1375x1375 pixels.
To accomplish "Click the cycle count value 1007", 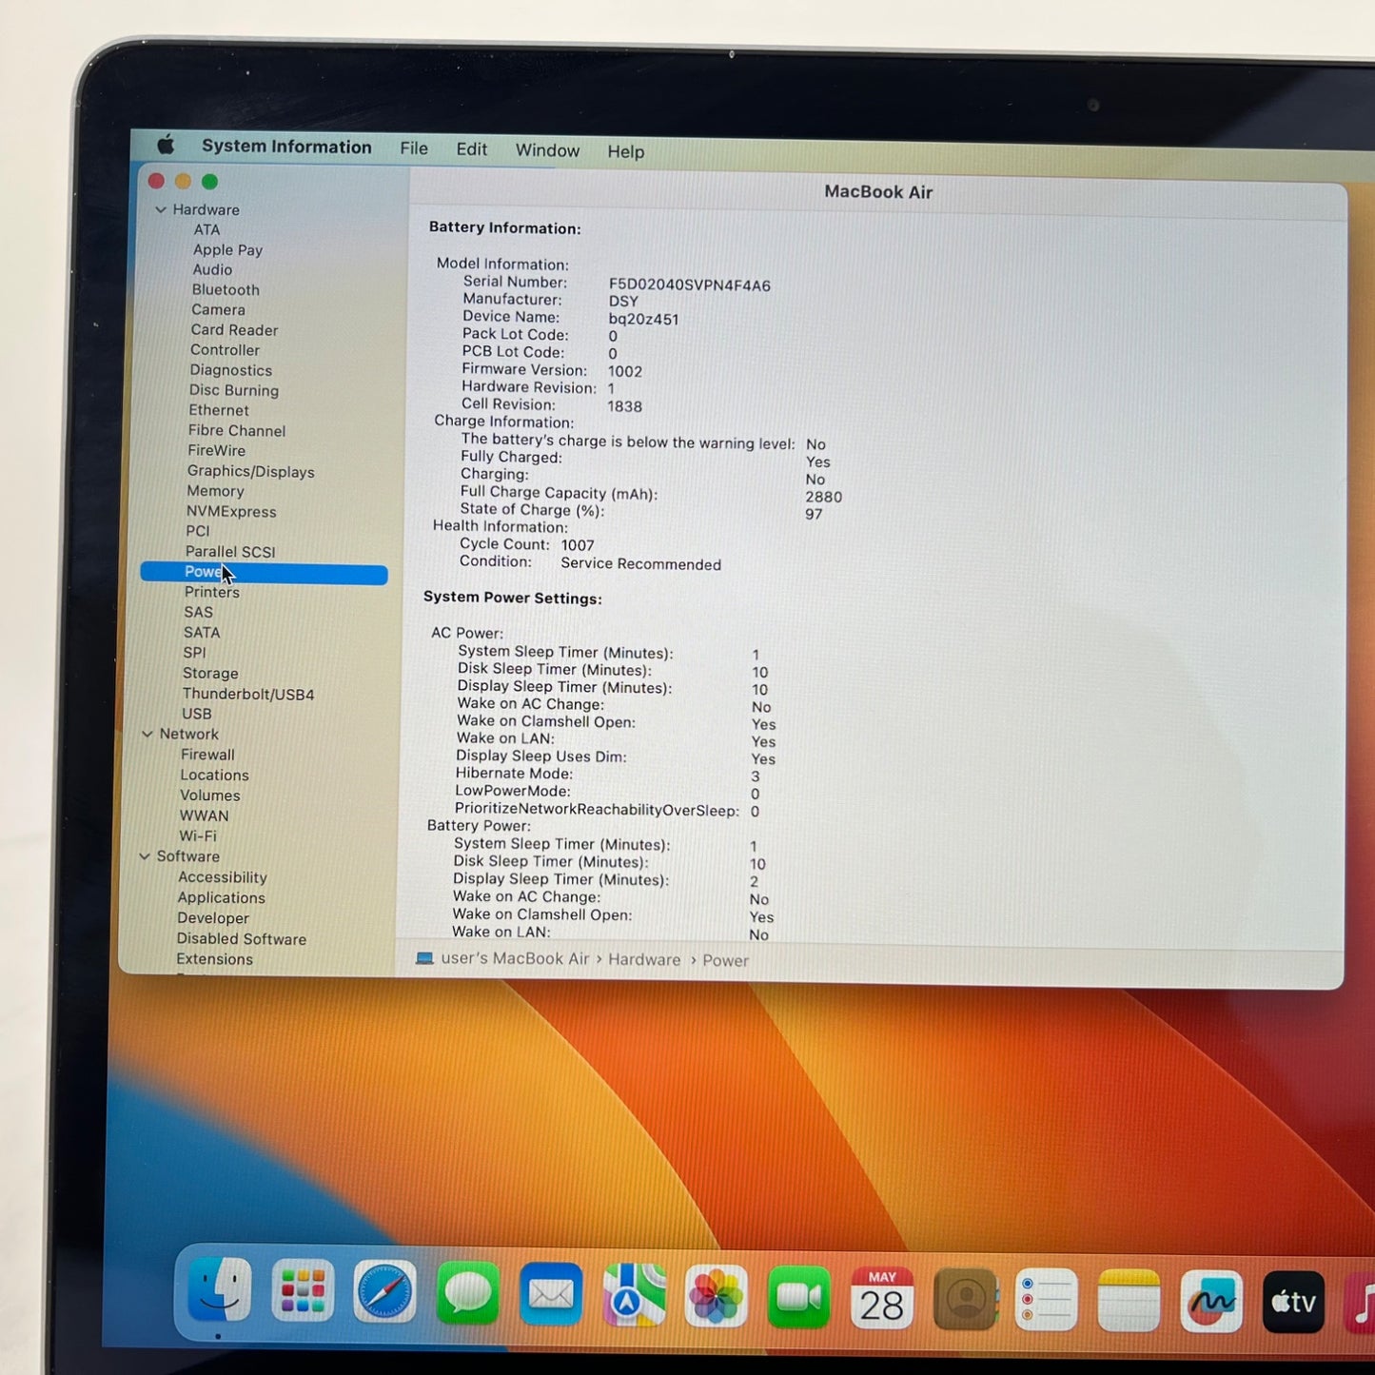I will (578, 545).
